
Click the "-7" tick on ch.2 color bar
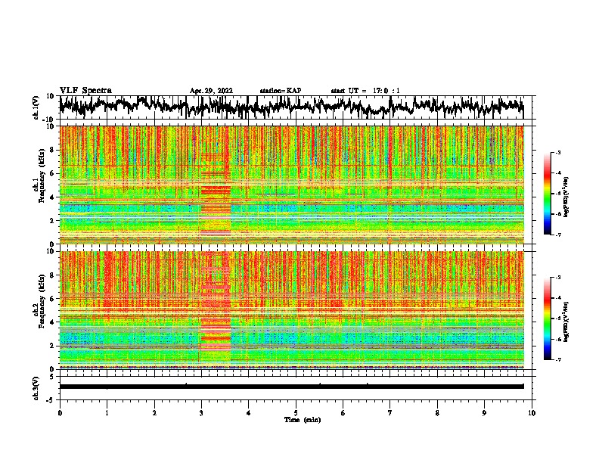coord(557,359)
